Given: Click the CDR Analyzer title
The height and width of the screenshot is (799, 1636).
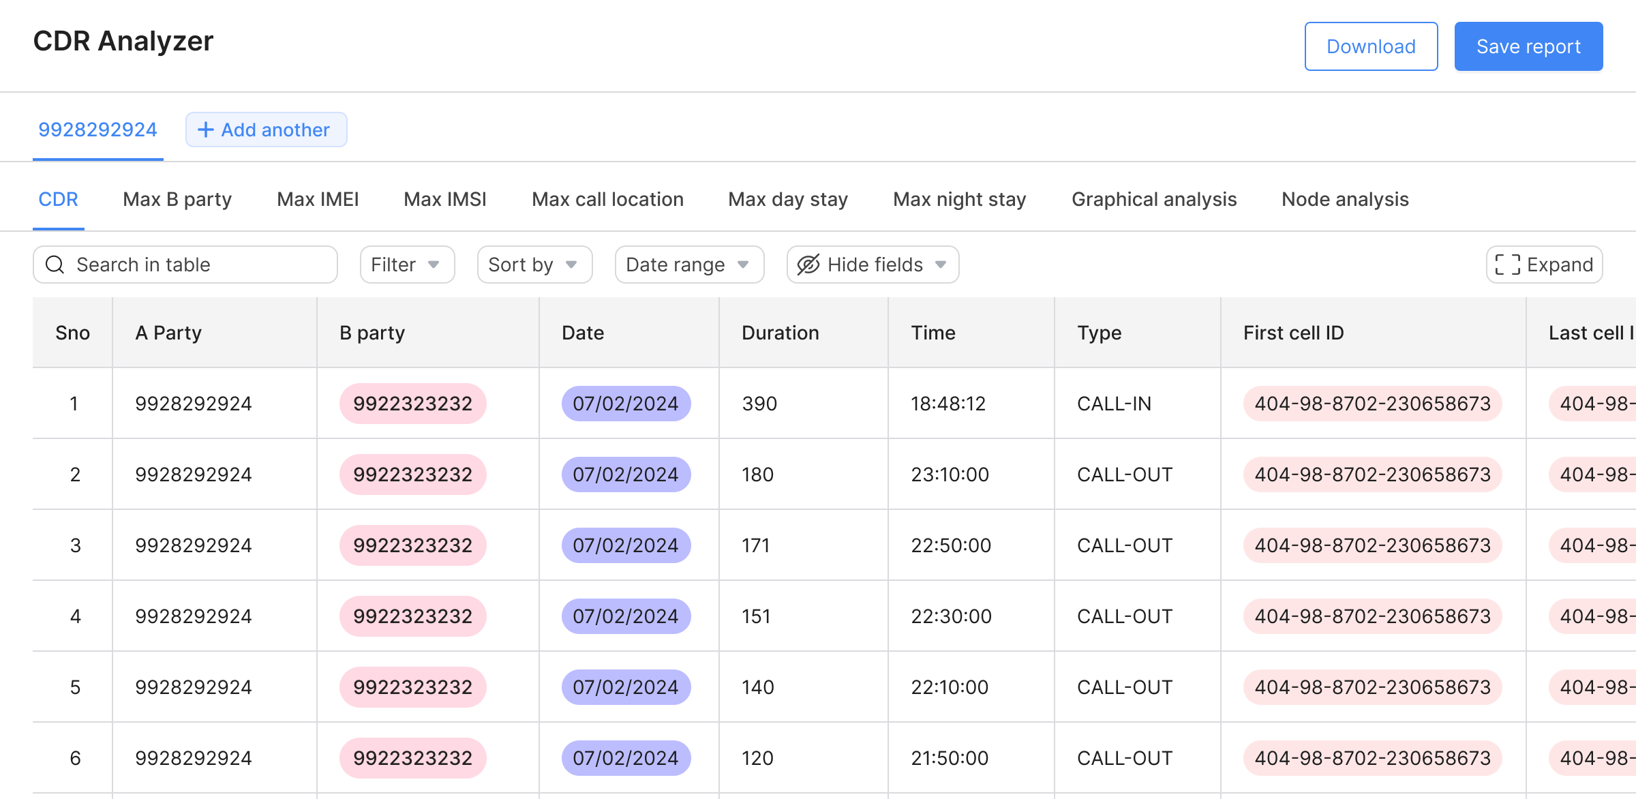Looking at the screenshot, I should (x=123, y=41).
